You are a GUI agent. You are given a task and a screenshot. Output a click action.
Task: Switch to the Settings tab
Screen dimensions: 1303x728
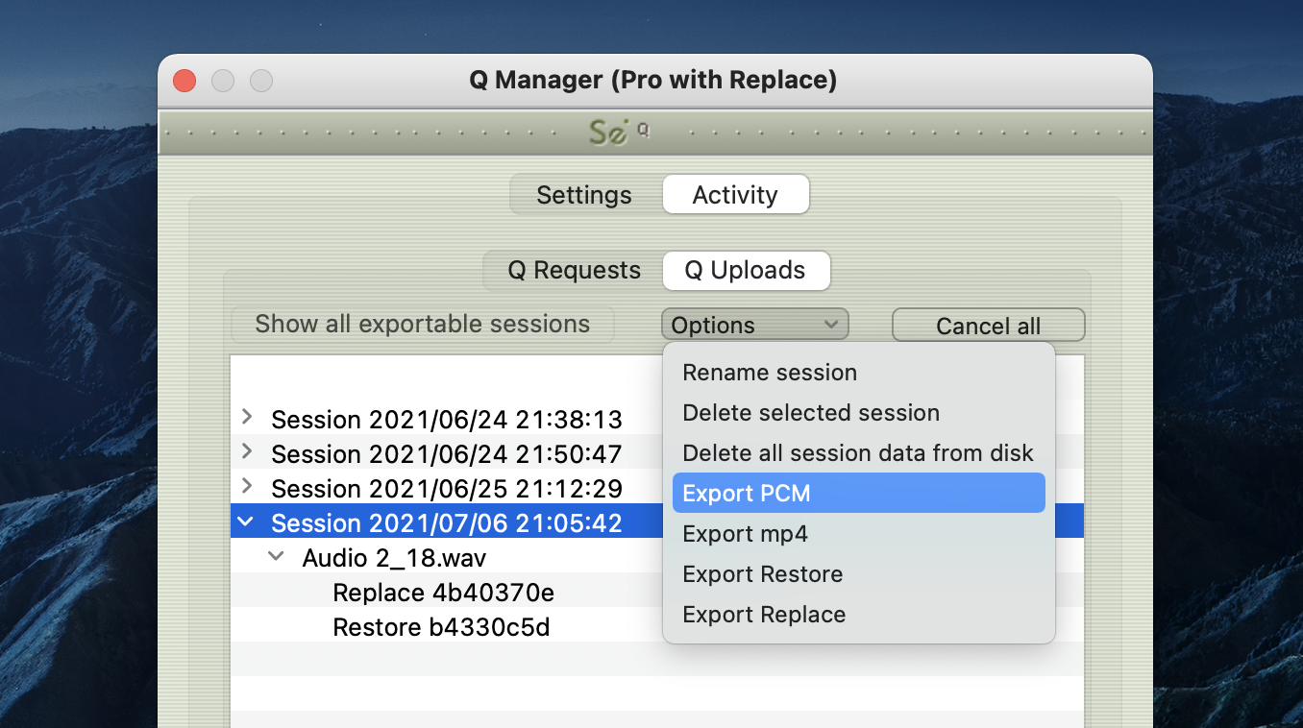(584, 195)
